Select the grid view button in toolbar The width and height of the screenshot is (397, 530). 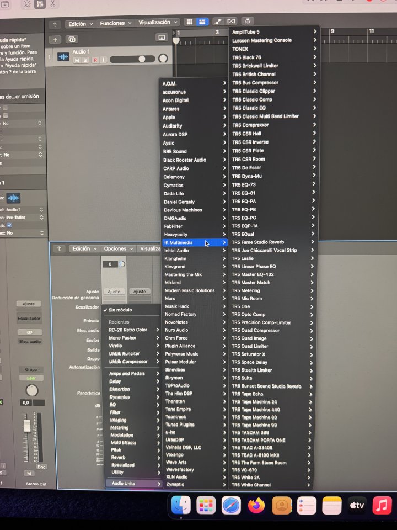pos(190,22)
